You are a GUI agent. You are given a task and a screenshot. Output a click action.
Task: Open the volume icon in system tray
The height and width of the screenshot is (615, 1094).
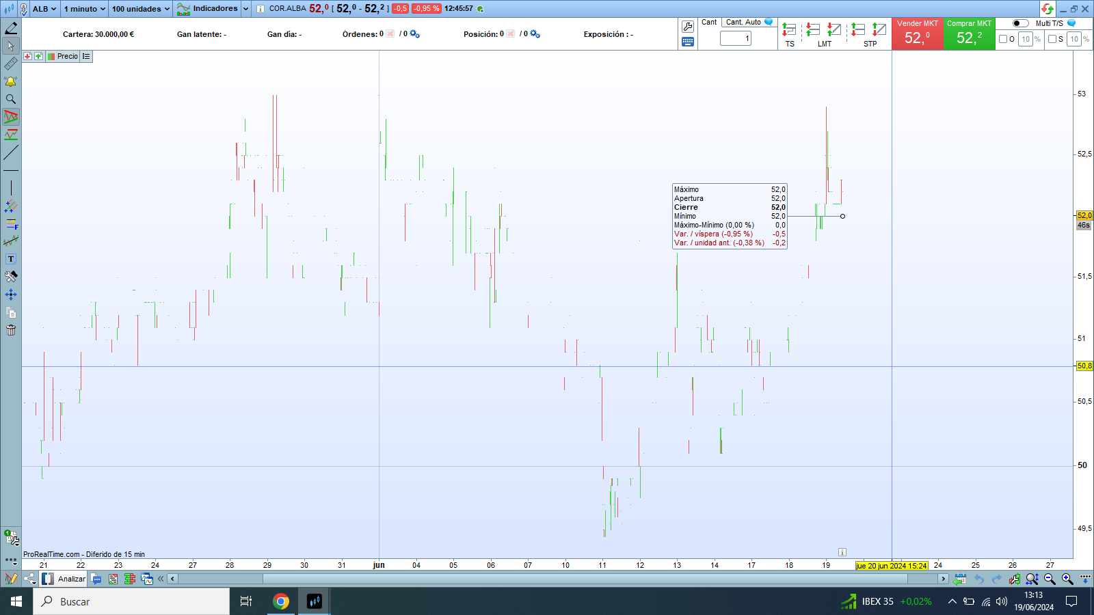tap(1002, 601)
